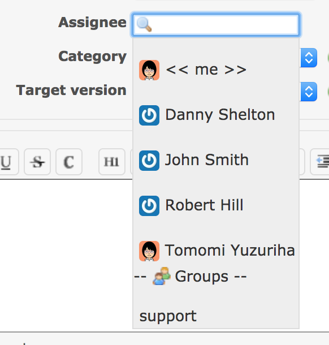Click the magnifier icon in Assignee search
The width and height of the screenshot is (329, 345).
click(144, 24)
